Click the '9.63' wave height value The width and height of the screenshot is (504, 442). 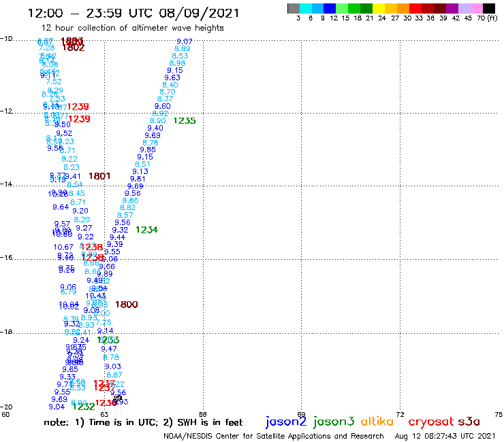172,78
